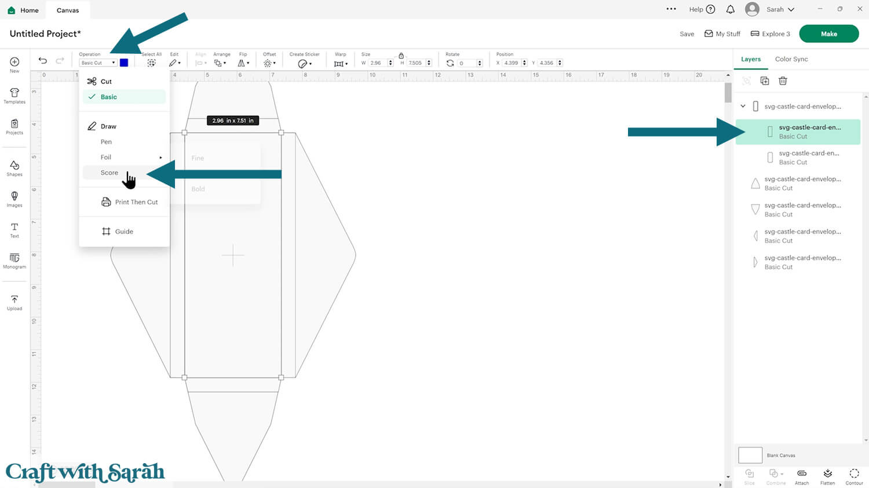Click the blue operation color swatch
This screenshot has height=488, width=869.
tap(124, 63)
